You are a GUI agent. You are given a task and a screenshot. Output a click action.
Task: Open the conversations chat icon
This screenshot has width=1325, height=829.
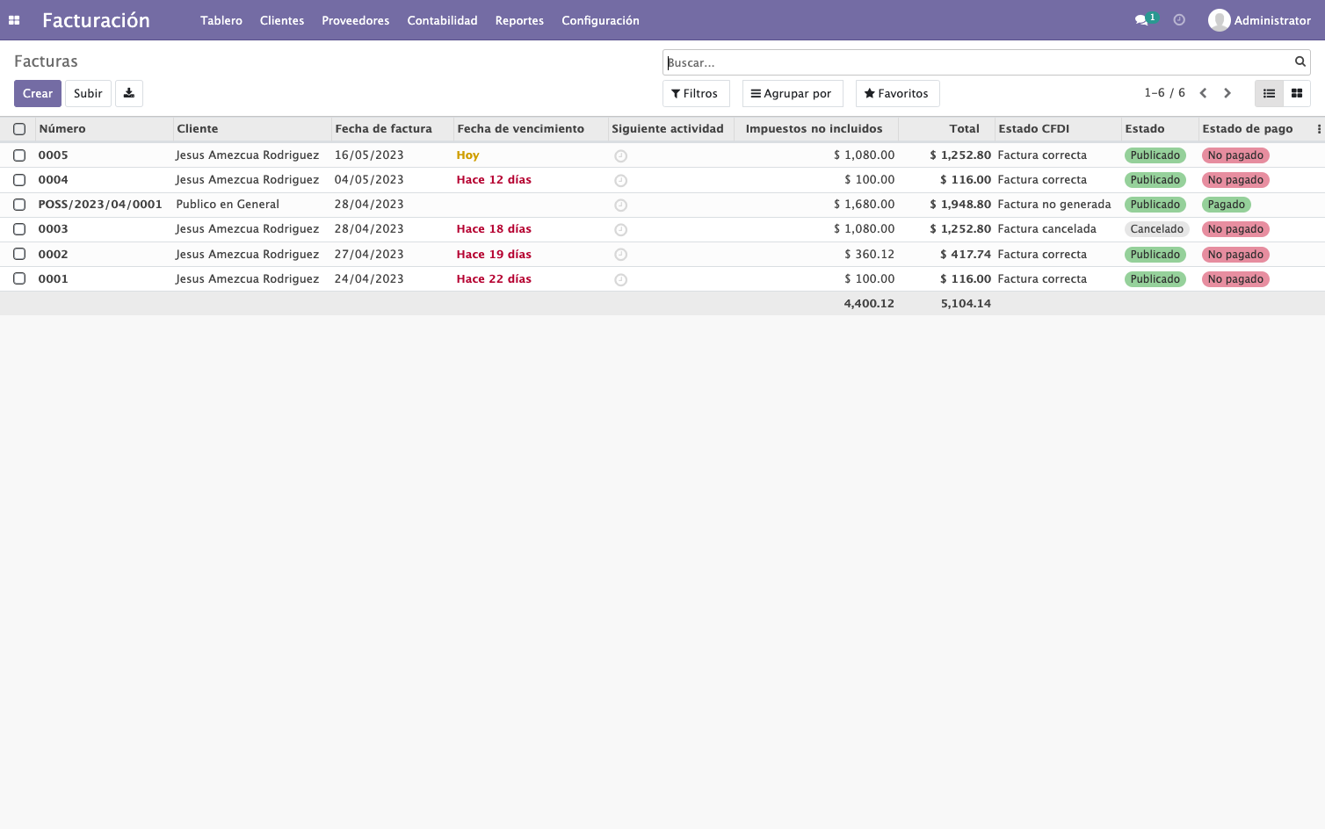point(1141,20)
